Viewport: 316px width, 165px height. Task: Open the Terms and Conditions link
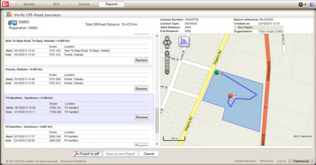pyautogui.click(x=73, y=161)
